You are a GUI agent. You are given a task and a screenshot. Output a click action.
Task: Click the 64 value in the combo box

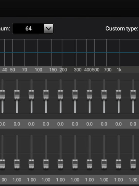(x=29, y=29)
